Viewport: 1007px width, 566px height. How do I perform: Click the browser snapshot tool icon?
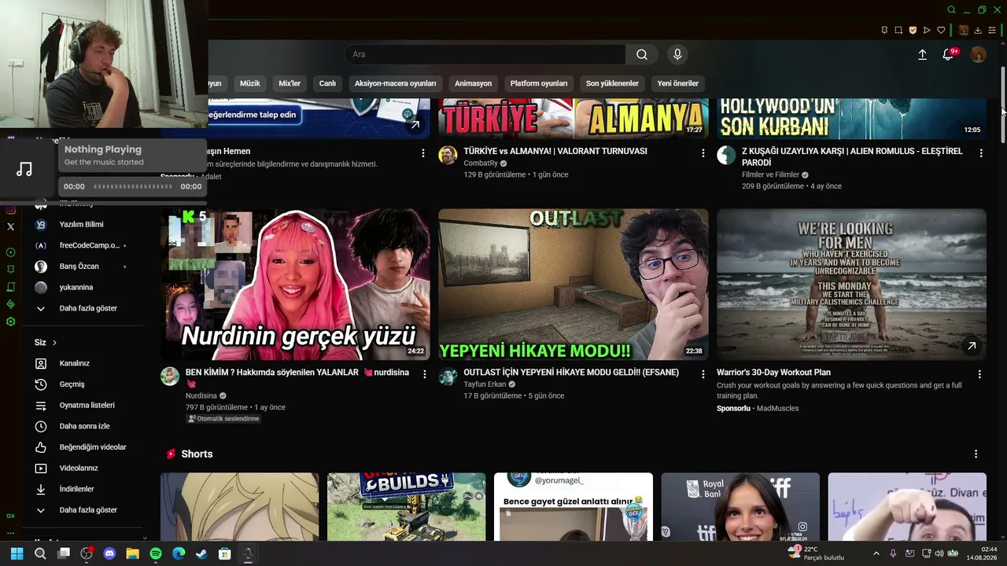tap(898, 31)
